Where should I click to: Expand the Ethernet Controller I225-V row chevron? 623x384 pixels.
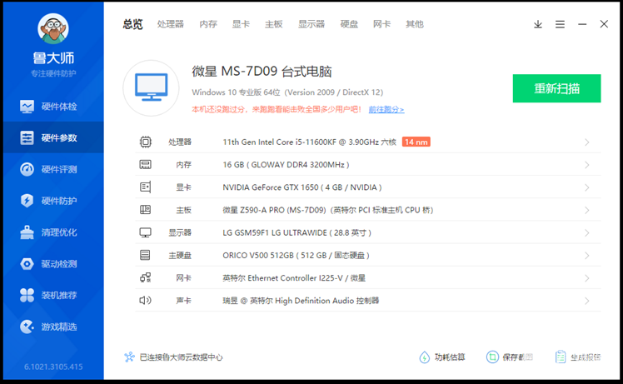[x=587, y=278]
